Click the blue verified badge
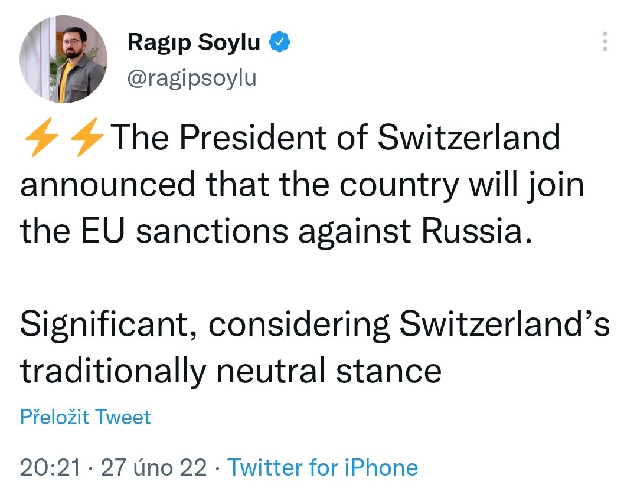This screenshot has width=637, height=498. pos(279,42)
